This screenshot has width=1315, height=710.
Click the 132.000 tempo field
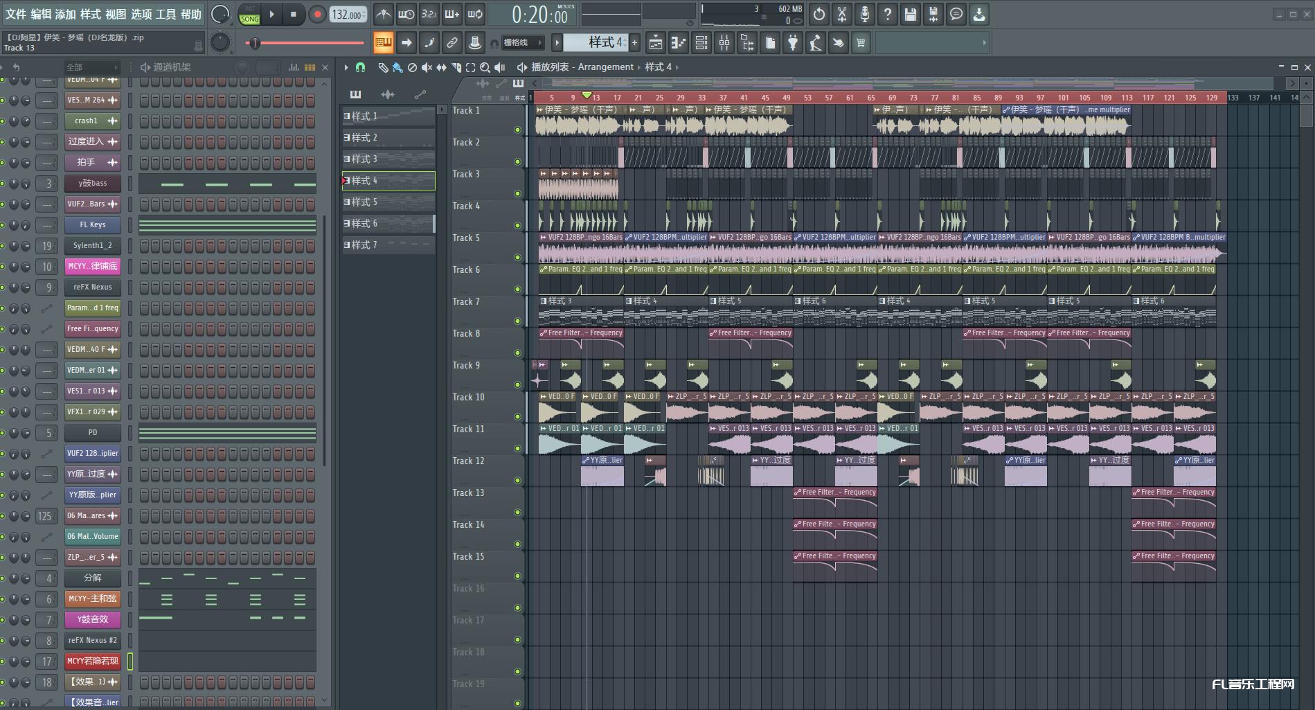tap(348, 15)
